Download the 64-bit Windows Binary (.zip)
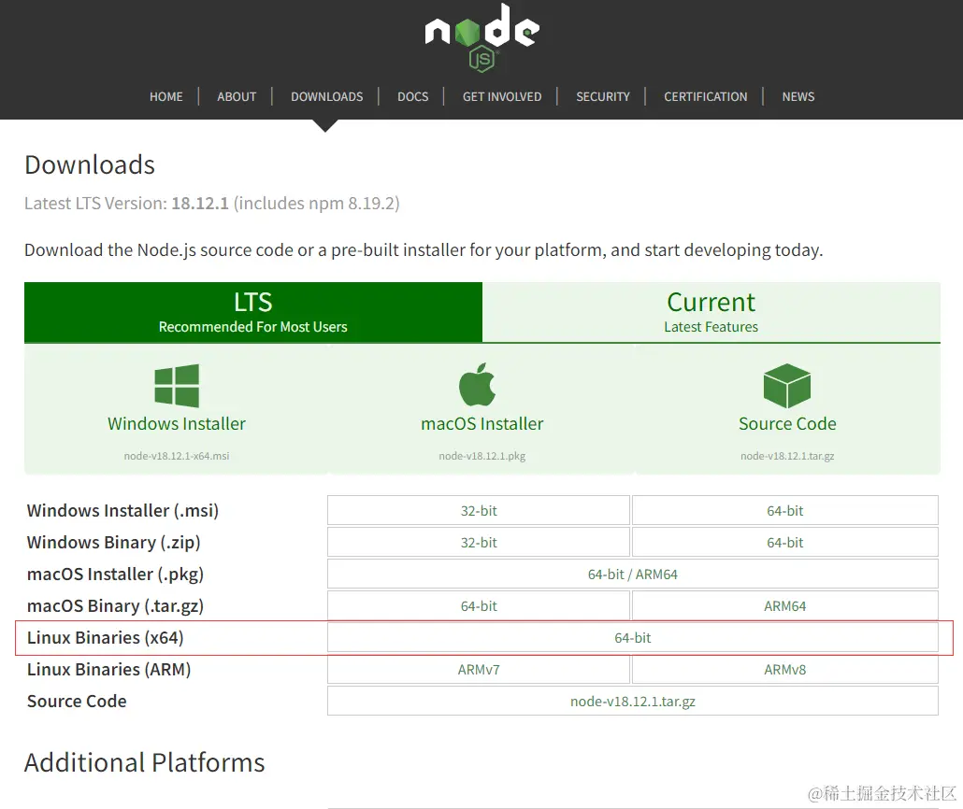Viewport: 963px width, 809px height. click(785, 542)
